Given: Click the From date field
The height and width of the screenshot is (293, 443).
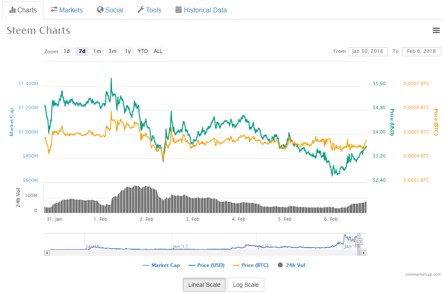Looking at the screenshot, I should tap(368, 51).
